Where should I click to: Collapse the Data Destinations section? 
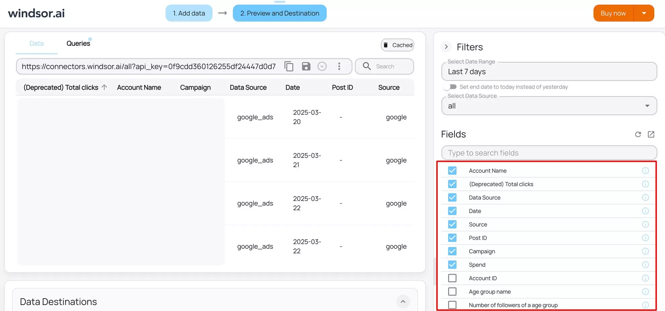pyautogui.click(x=403, y=301)
